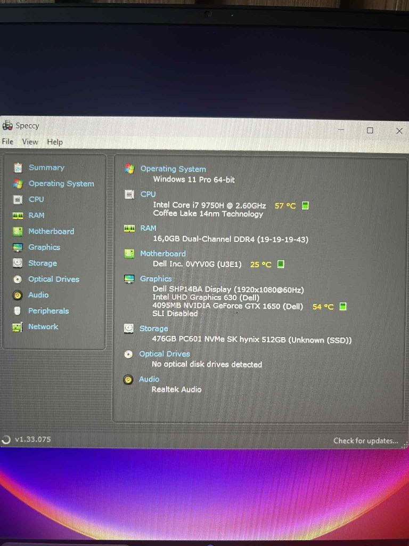The width and height of the screenshot is (409, 546).
Task: Close the Speccy window
Action: pos(399,131)
